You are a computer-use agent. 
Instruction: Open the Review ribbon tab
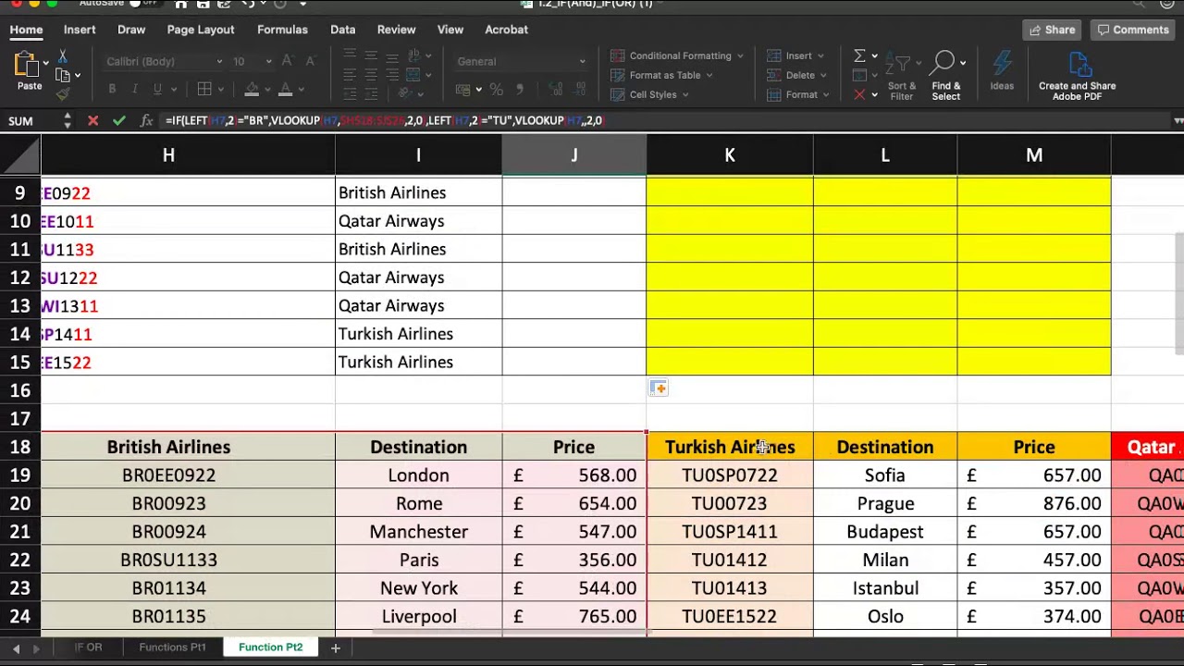point(396,30)
